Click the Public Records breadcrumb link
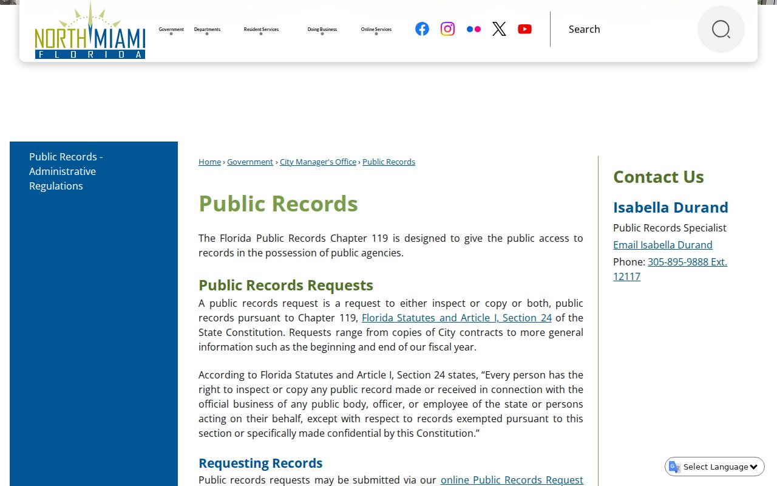Image resolution: width=777 pixels, height=486 pixels. (388, 162)
